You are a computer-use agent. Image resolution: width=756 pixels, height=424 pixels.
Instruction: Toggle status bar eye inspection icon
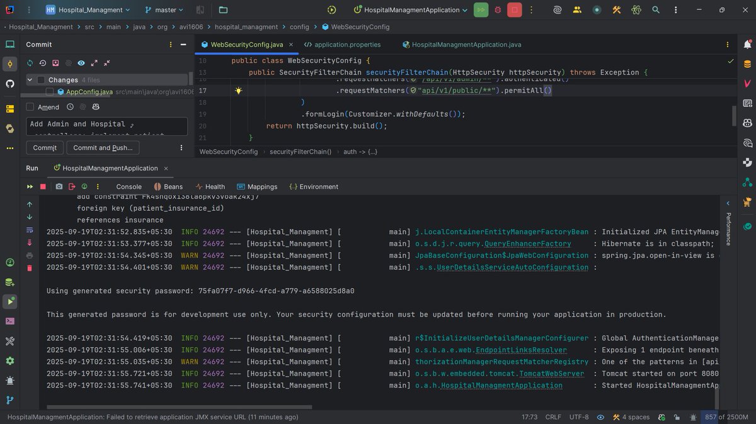click(x=600, y=417)
